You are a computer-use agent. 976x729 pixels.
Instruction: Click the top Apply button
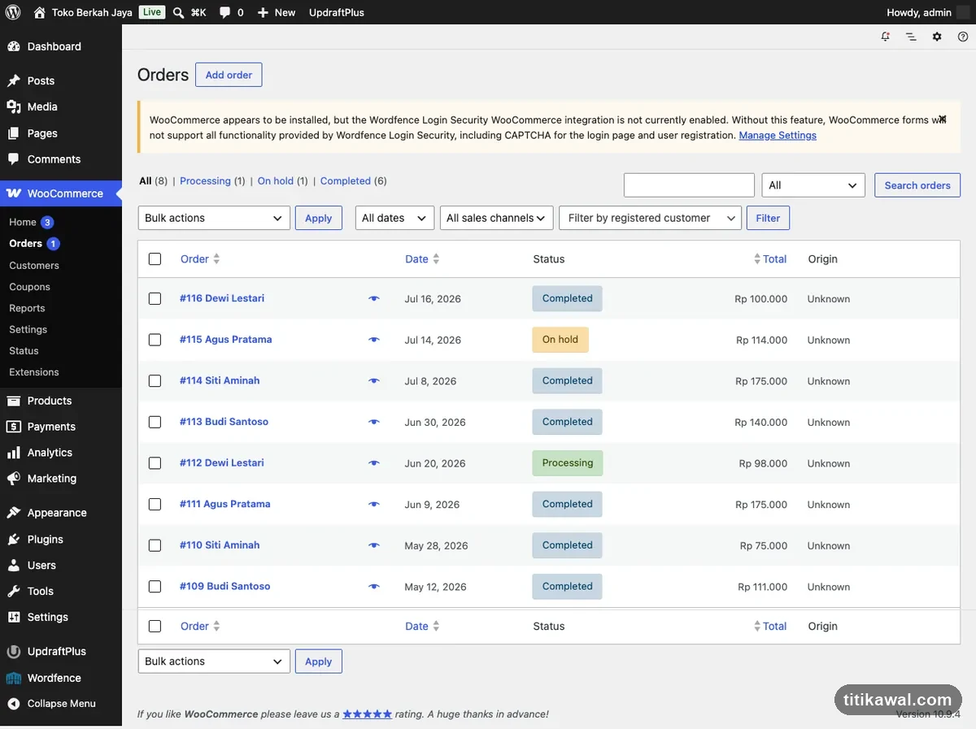tap(318, 218)
